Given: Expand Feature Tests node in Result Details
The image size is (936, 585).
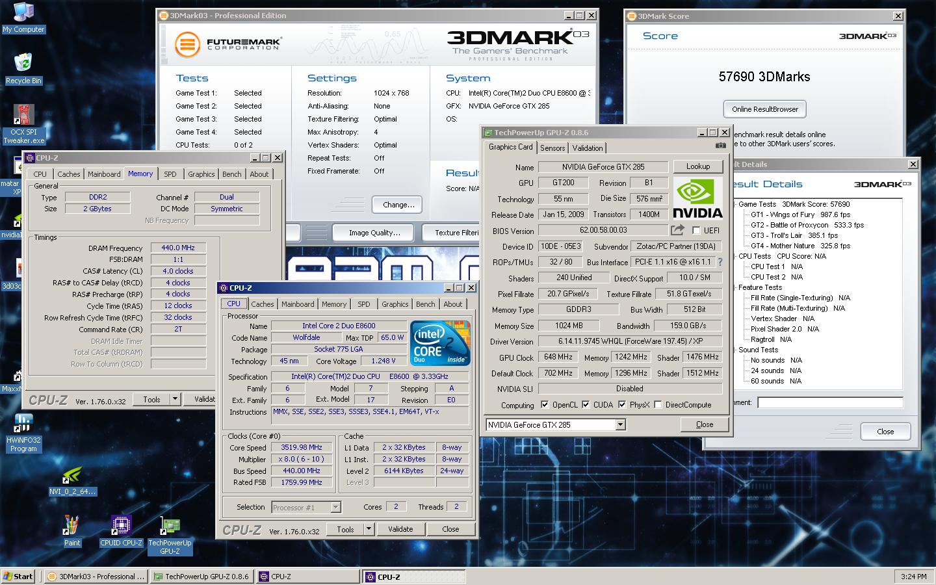Looking at the screenshot, I should 734,287.
